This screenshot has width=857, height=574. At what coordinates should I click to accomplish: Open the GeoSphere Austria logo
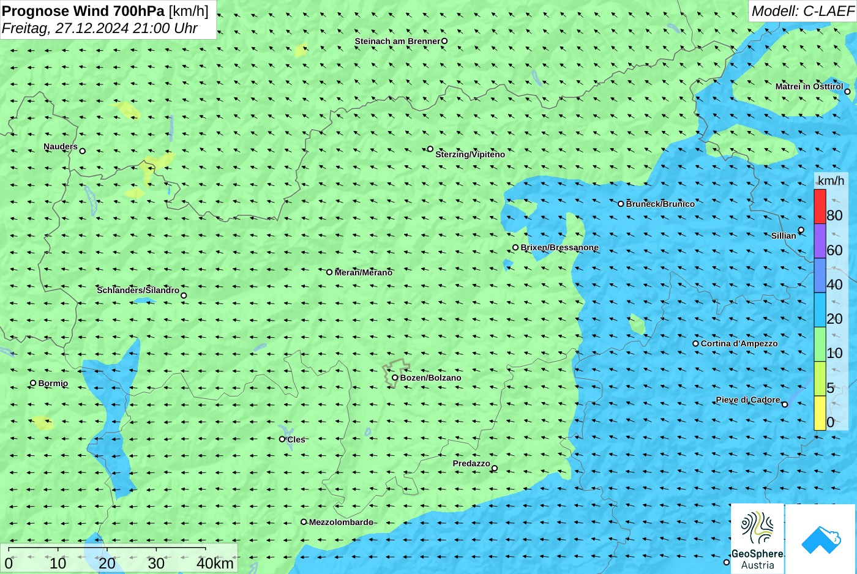click(x=757, y=539)
